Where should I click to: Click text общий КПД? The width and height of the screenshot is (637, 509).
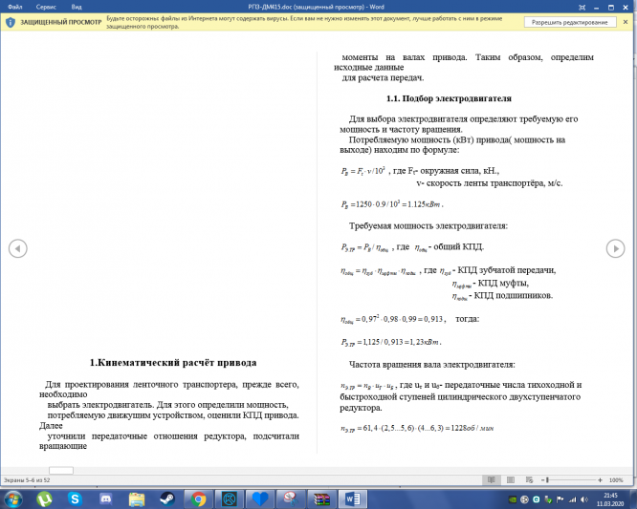point(459,246)
